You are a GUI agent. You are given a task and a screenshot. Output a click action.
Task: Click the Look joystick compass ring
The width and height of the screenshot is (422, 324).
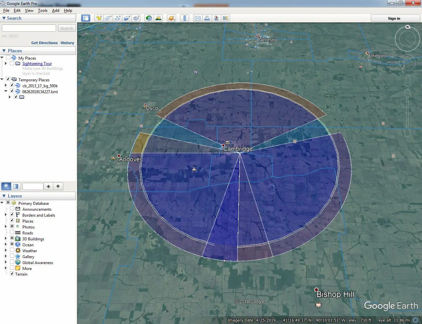407,39
